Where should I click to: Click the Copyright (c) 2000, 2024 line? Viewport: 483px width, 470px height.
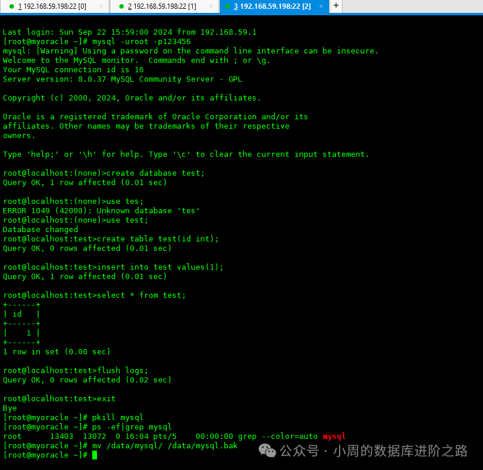tap(132, 98)
